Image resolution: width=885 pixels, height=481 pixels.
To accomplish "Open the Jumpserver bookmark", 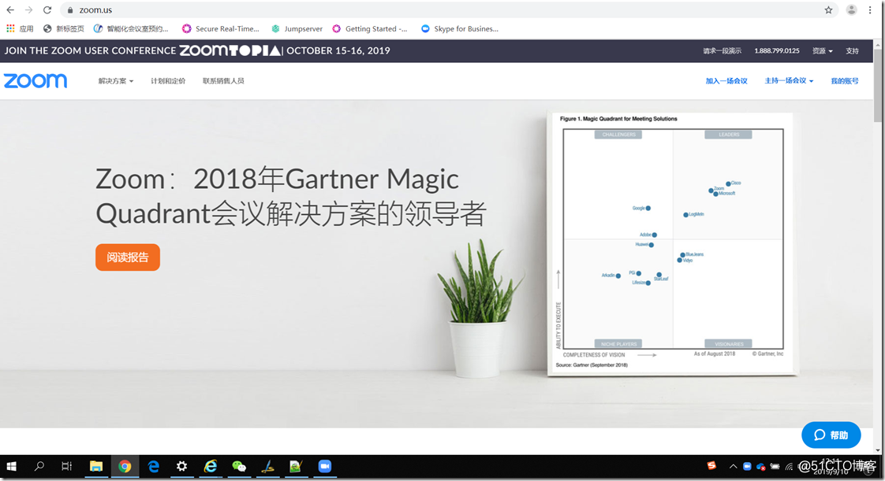I will pyautogui.click(x=297, y=28).
